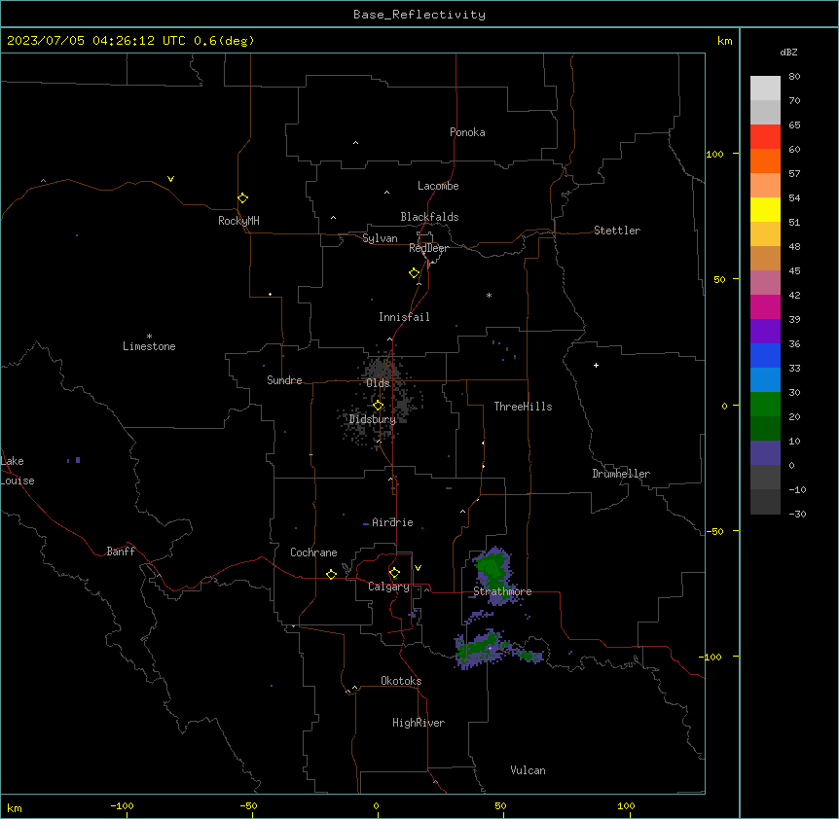Click the ThreeHills label
The width and height of the screenshot is (839, 819).
523,407
